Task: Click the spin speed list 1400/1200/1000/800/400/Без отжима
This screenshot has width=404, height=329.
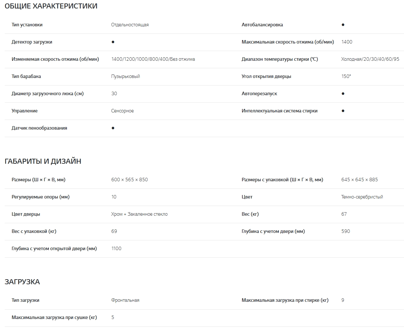Action: [153, 59]
